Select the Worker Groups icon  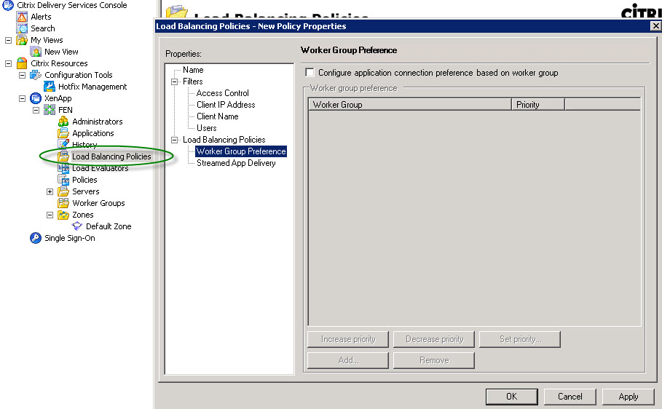click(x=63, y=203)
